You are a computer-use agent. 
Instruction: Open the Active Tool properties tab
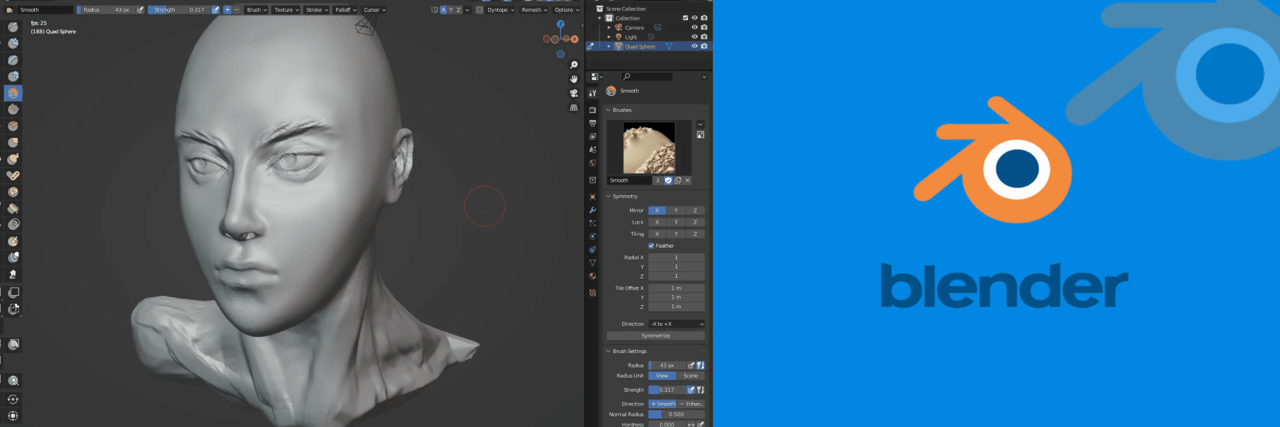pos(593,93)
